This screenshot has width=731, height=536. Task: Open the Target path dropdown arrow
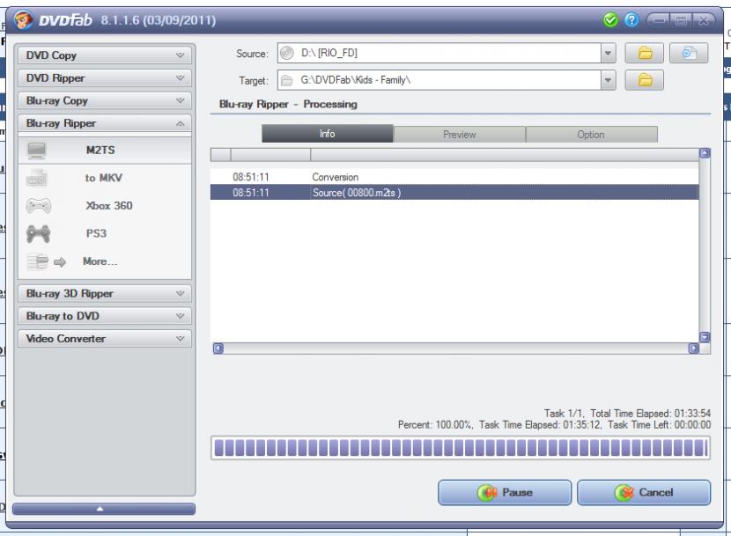(x=608, y=80)
